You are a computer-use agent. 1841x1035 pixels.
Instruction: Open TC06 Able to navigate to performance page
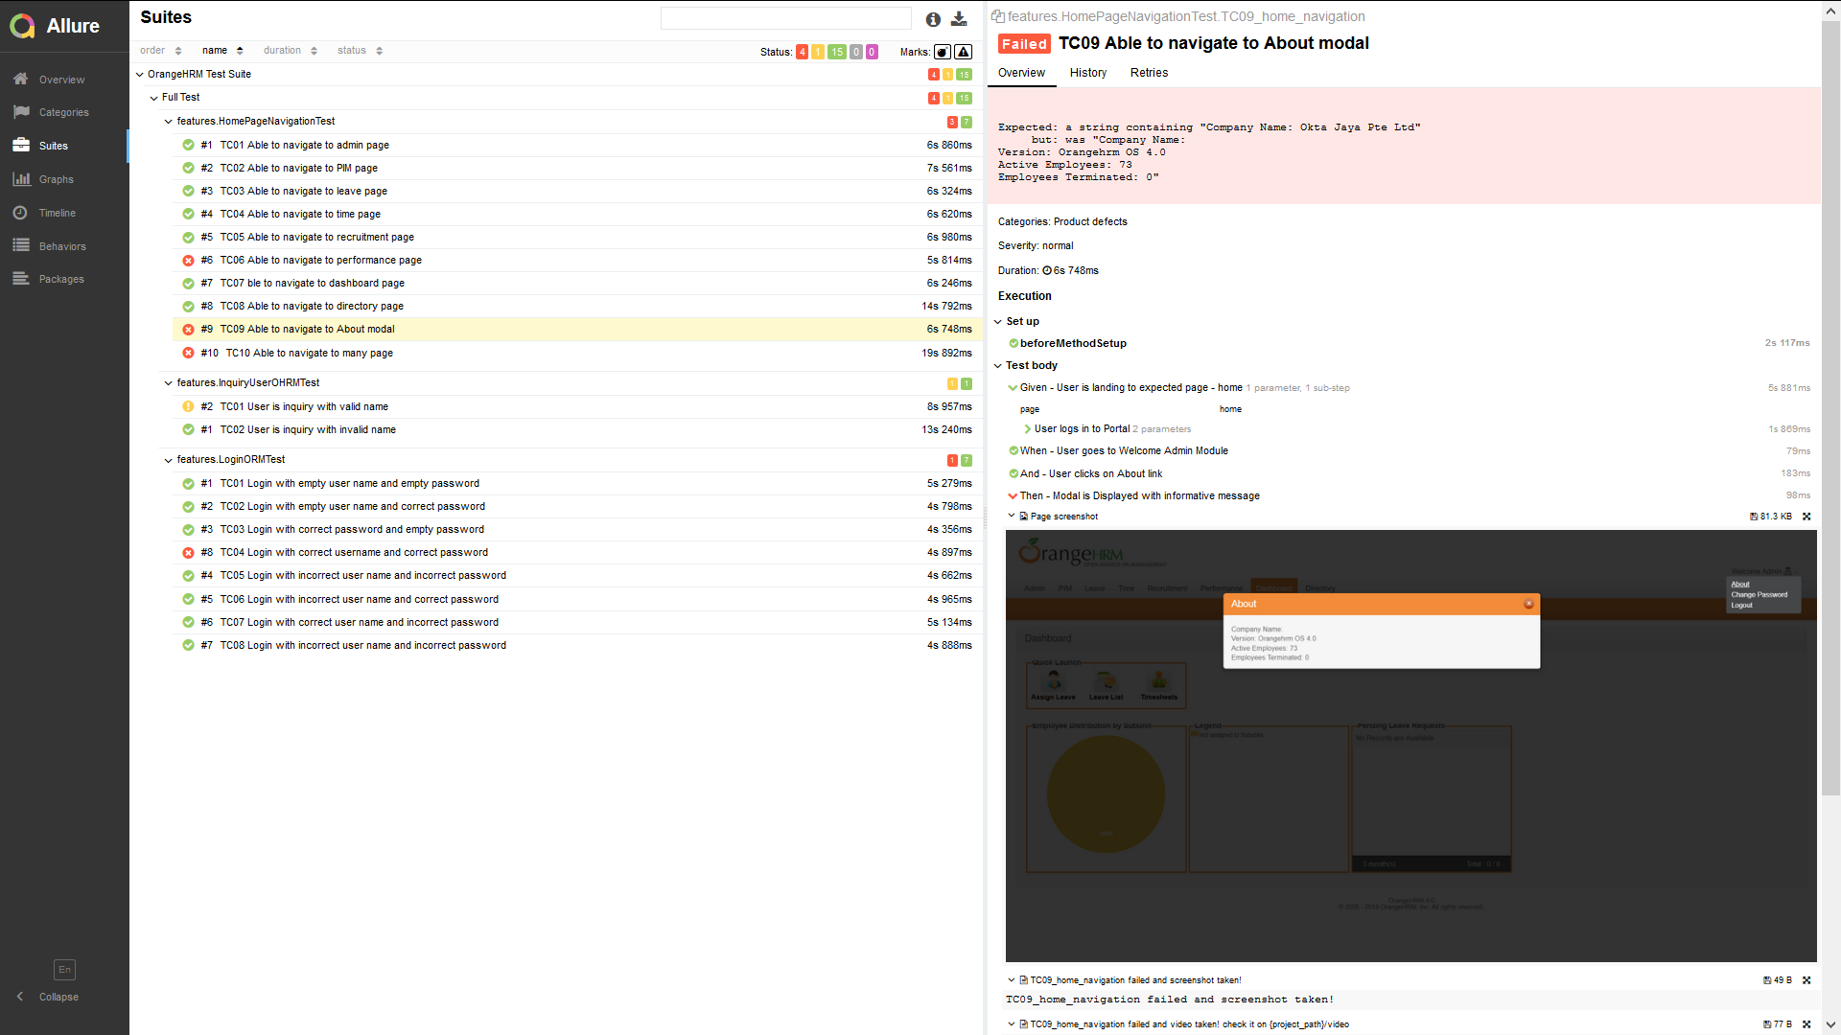click(x=577, y=260)
